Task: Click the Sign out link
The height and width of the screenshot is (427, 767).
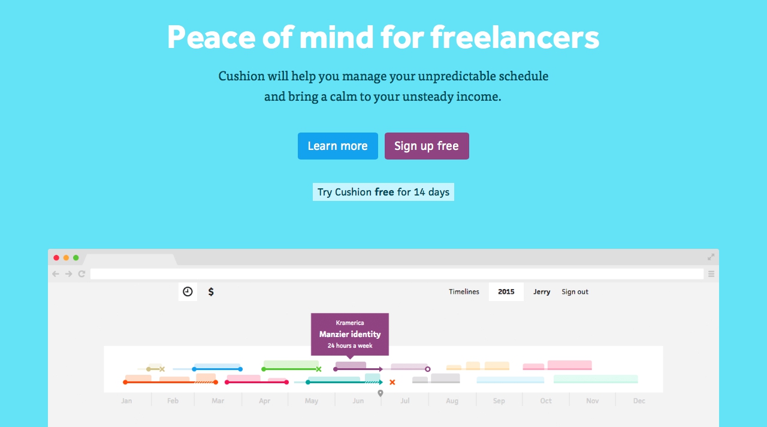Action: [x=575, y=291]
